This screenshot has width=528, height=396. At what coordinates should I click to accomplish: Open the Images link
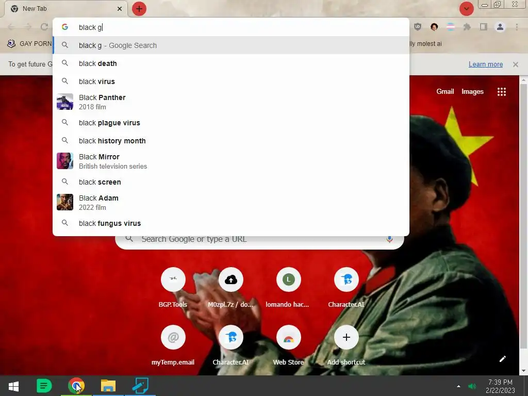click(472, 91)
